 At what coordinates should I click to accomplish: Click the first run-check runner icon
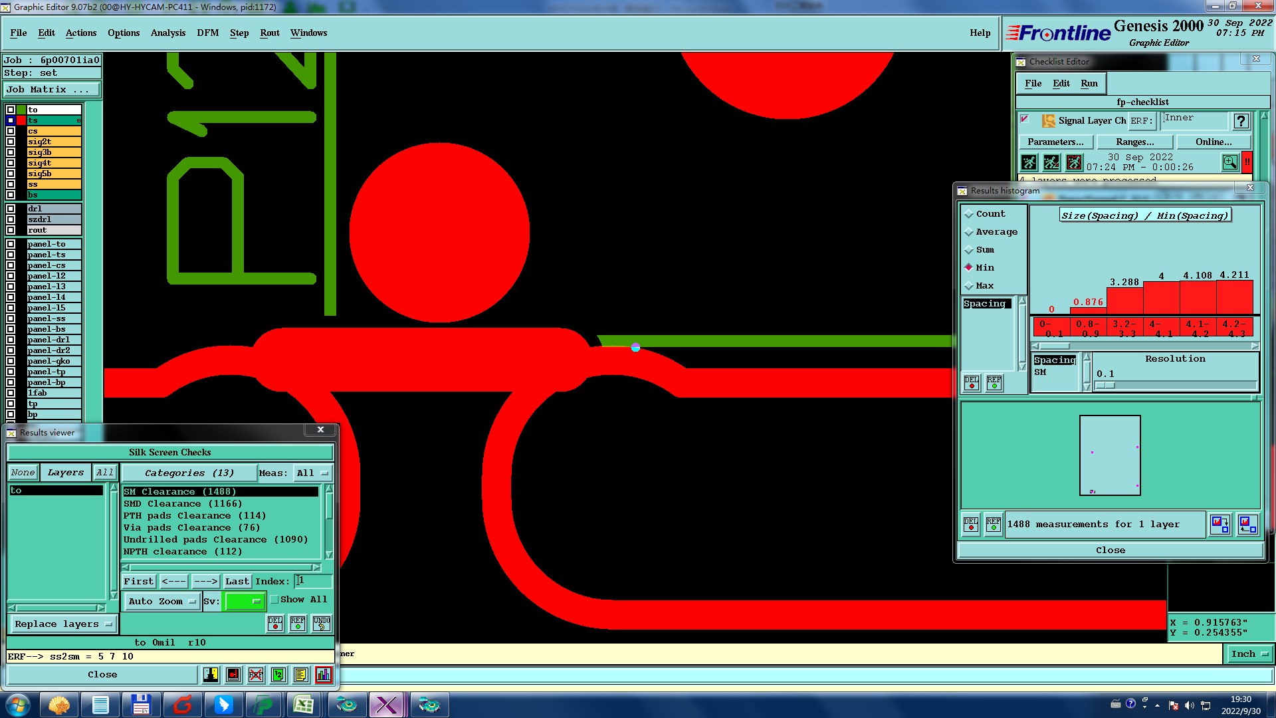1029,162
